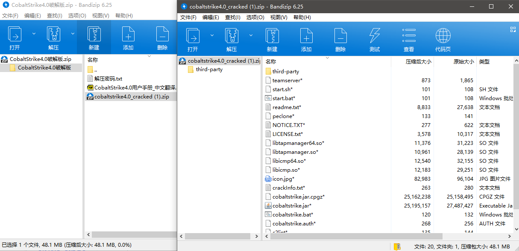The height and width of the screenshot is (251, 519).
Task: Click cobaltstrike.jar Java file icon
Action: point(268,205)
